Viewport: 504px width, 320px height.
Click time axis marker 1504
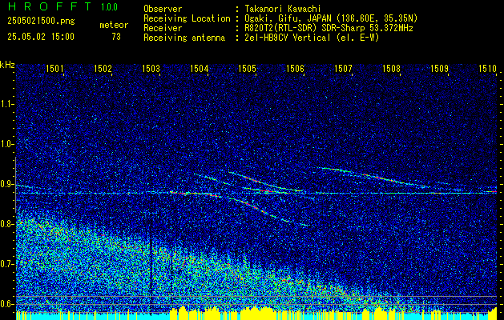click(199, 68)
